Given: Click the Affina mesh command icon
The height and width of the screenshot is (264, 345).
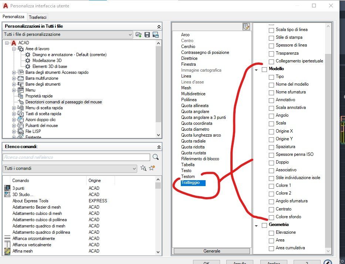Looking at the screenshot, I should point(7,251).
